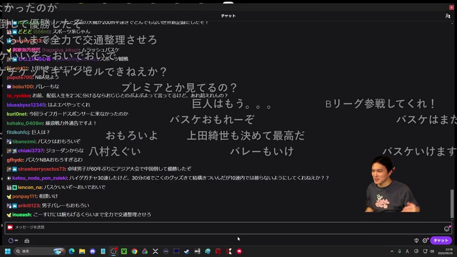
Task: Open the chat rewards chest icon
Action: tap(27, 241)
